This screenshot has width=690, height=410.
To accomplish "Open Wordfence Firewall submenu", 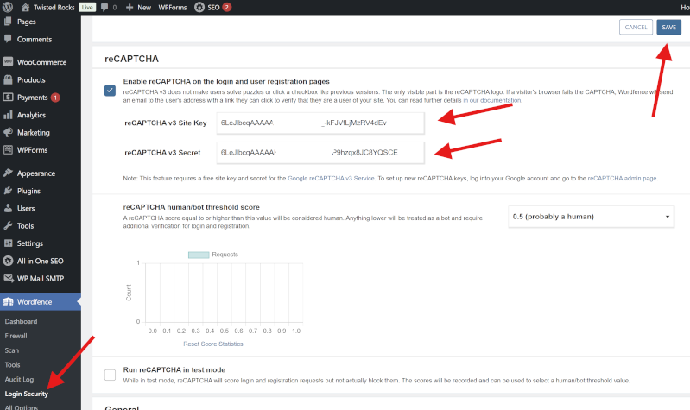I will pos(16,336).
